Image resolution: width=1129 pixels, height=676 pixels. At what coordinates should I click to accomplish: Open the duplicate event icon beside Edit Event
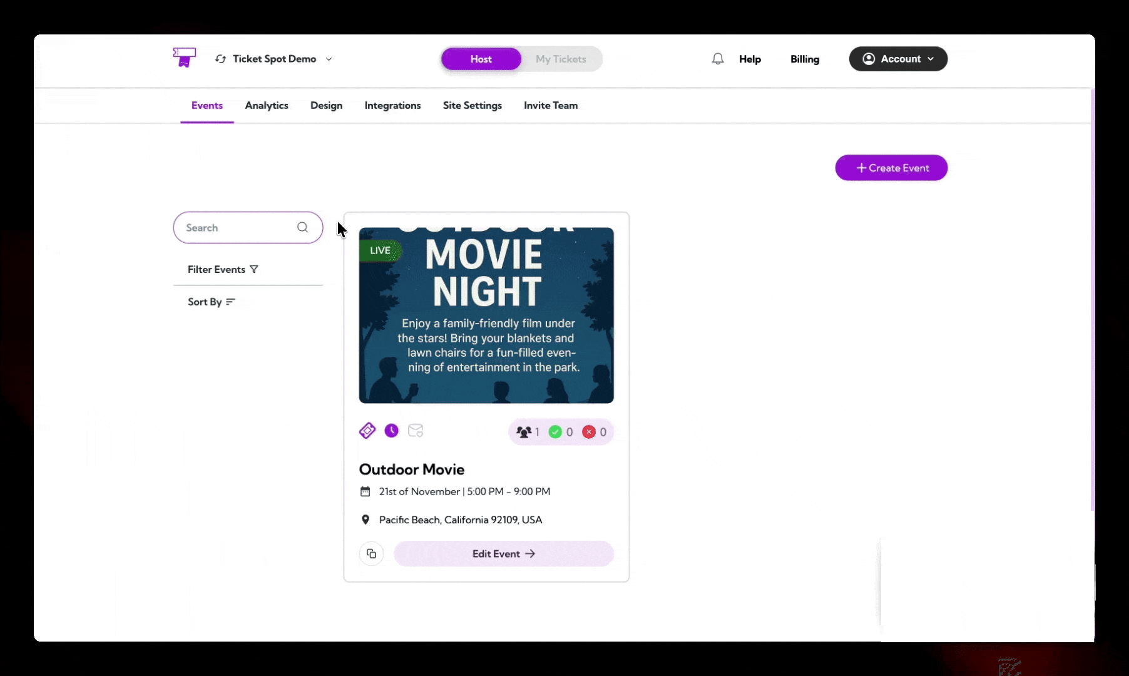pyautogui.click(x=371, y=553)
